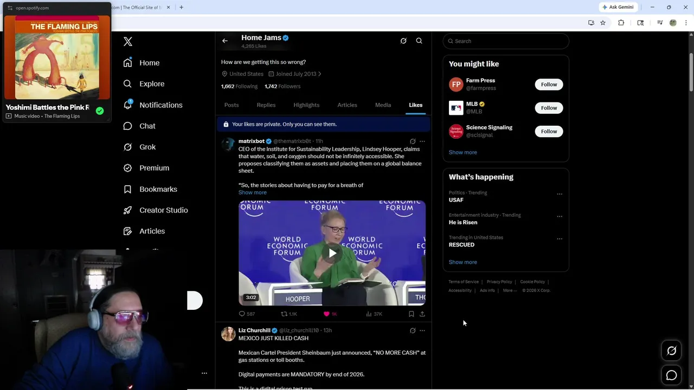Click Flaming Lips album thumbnail

(57, 57)
